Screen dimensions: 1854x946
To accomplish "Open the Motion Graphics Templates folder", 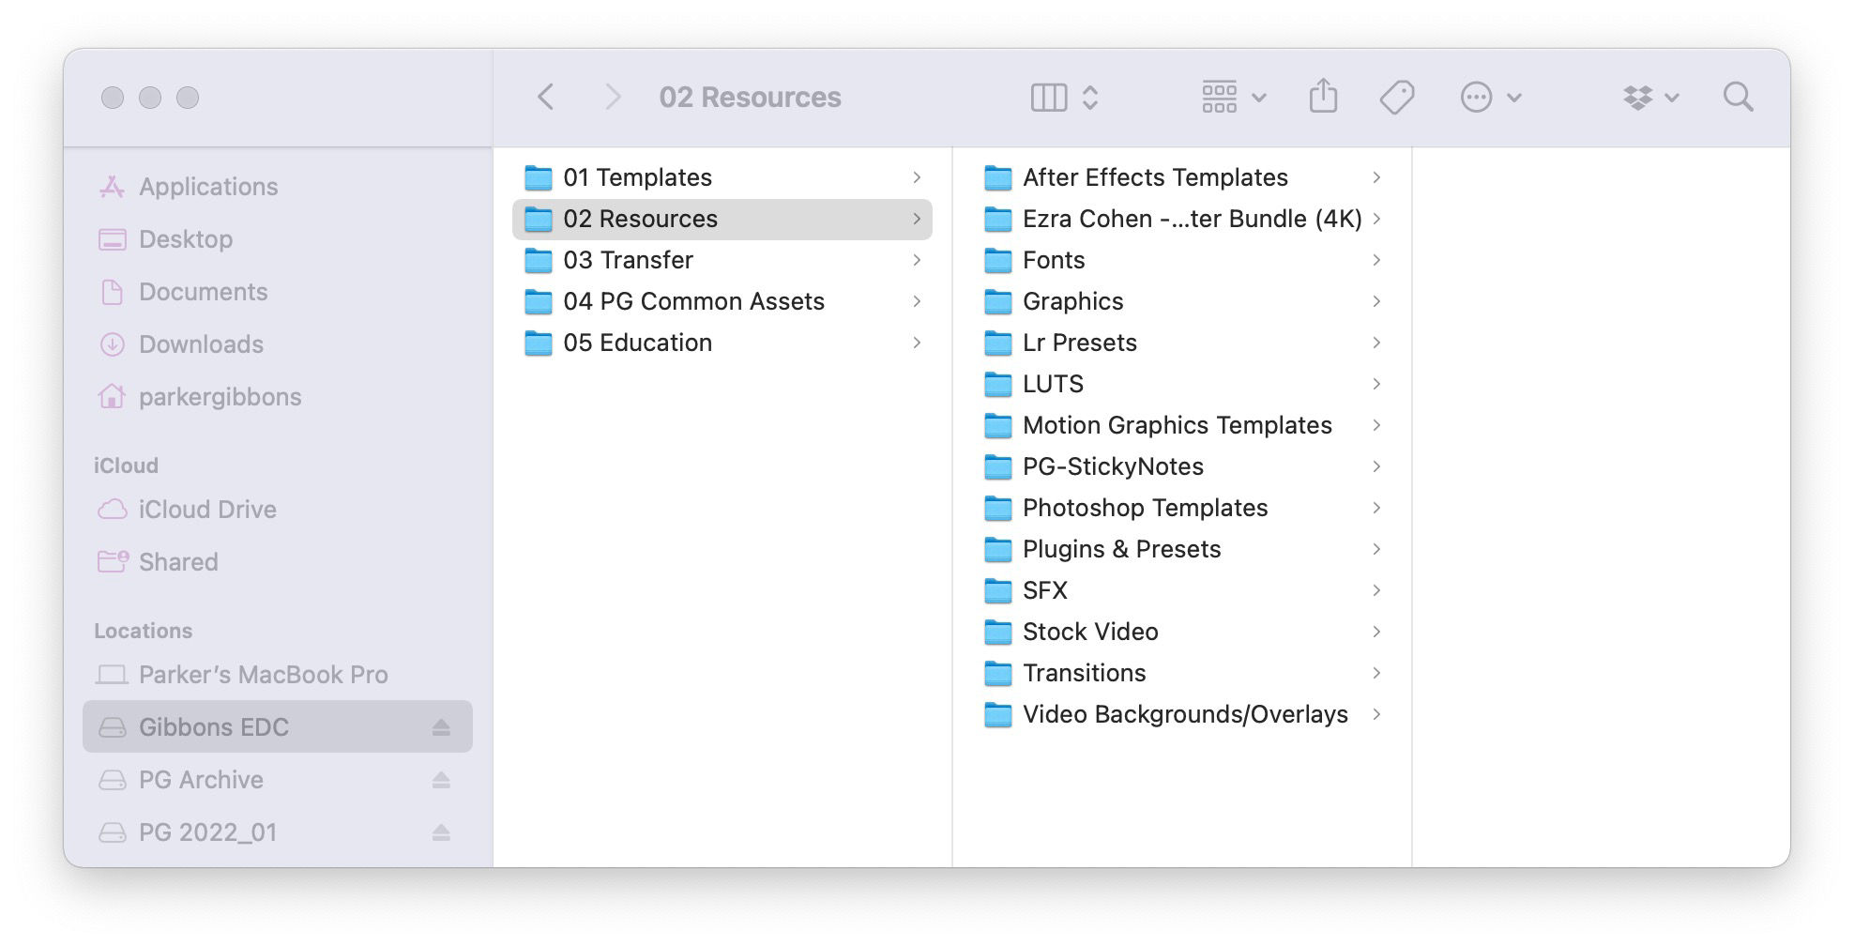I will tap(1182, 425).
